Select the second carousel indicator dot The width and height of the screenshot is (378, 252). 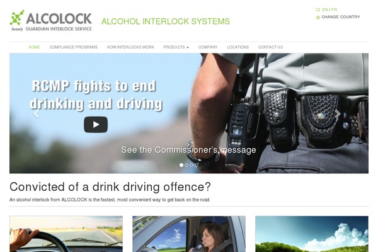point(186,165)
